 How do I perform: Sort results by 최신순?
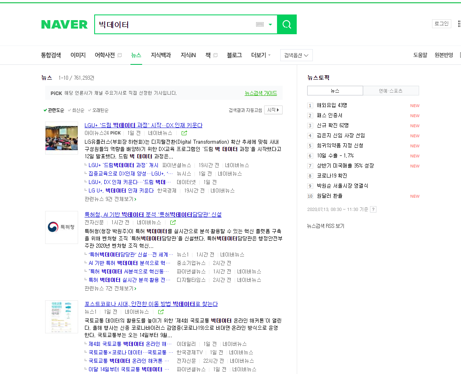coord(76,110)
